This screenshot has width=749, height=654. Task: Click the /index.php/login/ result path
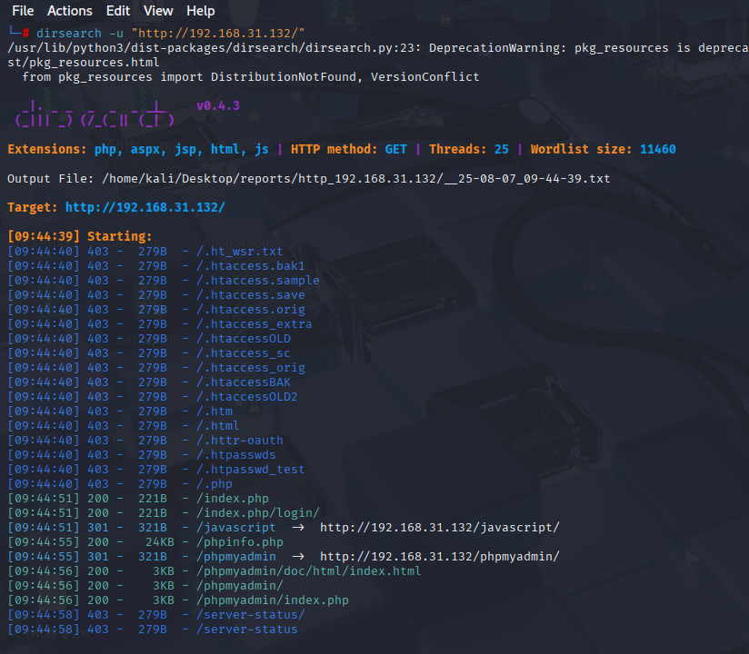pyautogui.click(x=258, y=513)
